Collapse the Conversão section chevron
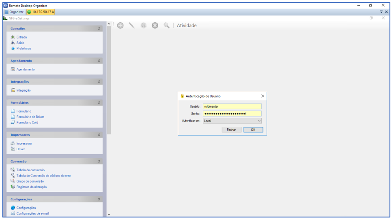 pos(99,161)
